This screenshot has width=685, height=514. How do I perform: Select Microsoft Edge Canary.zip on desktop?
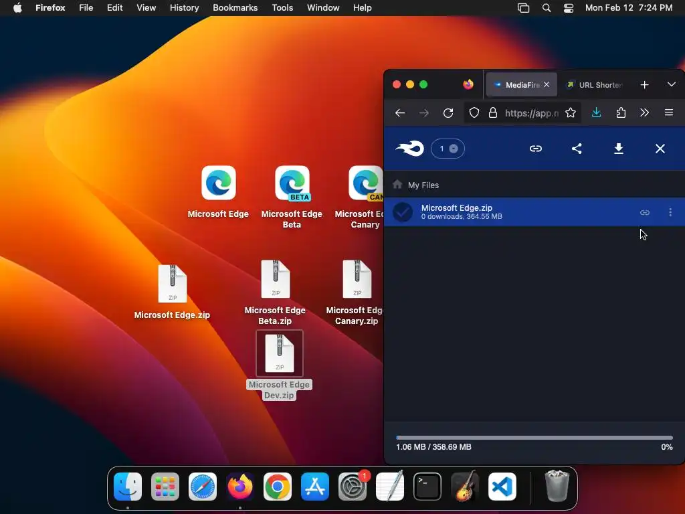coord(357,280)
